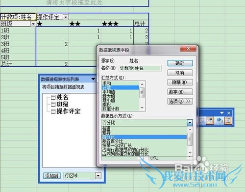Select the 3班 row label
The width and height of the screenshot is (245, 192).
point(18,44)
